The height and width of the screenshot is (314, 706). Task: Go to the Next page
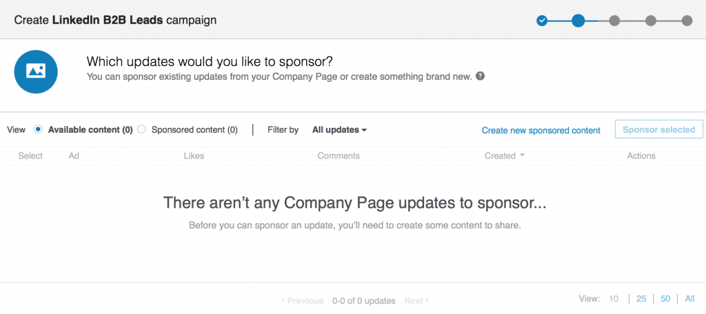416,300
